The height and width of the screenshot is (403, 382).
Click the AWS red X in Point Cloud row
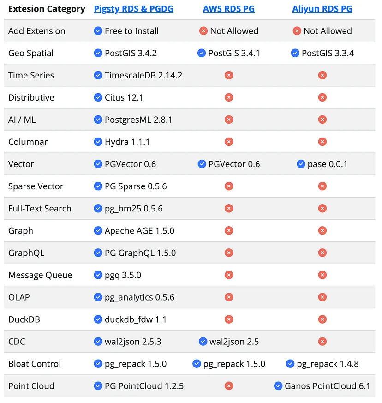click(228, 386)
